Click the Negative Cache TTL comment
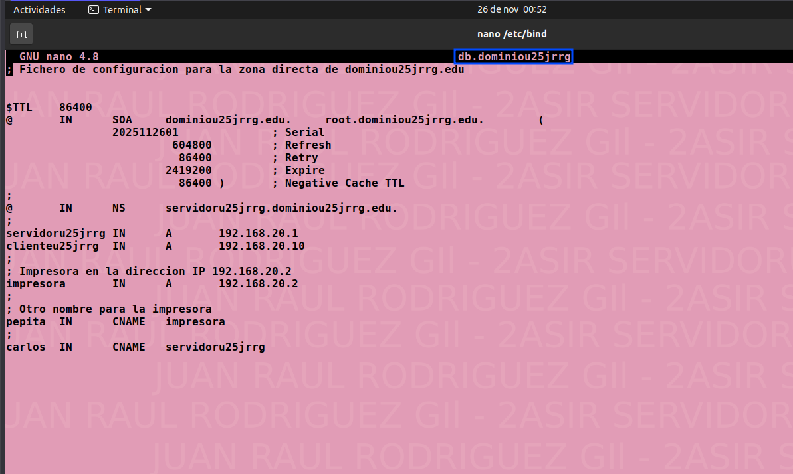Viewport: 793px width, 474px height. [x=338, y=183]
